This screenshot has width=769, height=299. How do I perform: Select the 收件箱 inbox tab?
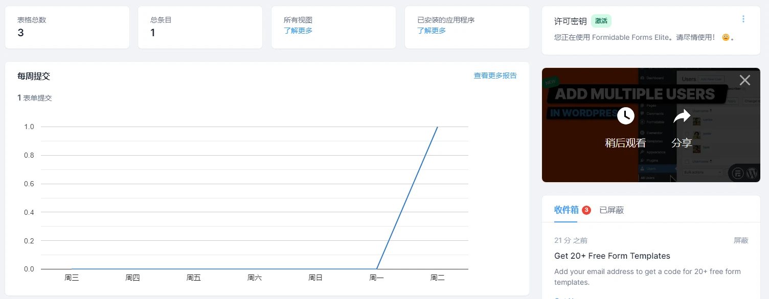coord(566,210)
